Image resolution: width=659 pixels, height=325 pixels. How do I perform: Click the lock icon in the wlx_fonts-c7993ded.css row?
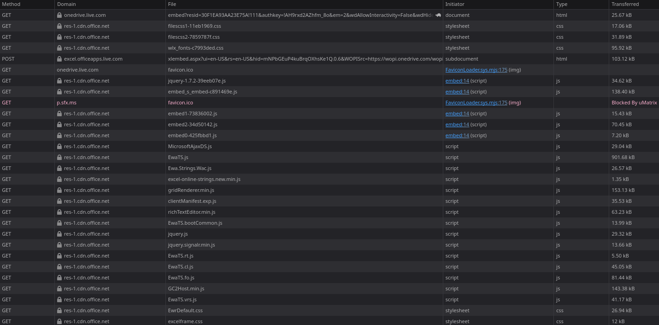(x=59, y=48)
